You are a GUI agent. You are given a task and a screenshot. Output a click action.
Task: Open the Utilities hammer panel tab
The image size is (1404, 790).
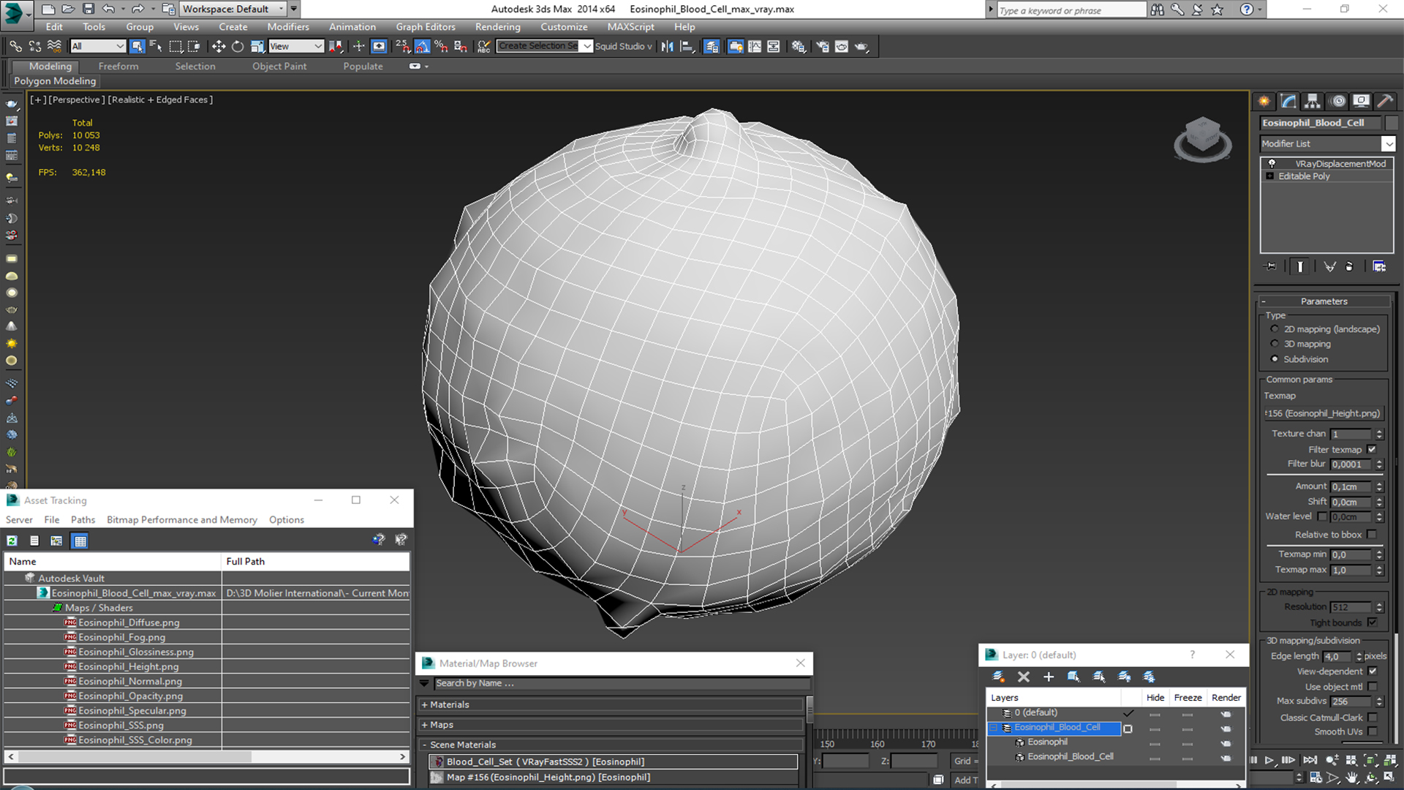coord(1384,101)
